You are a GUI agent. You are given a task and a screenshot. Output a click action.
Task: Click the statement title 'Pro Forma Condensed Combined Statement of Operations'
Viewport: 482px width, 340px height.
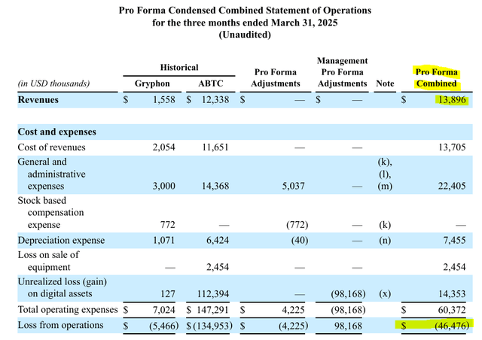pos(245,11)
